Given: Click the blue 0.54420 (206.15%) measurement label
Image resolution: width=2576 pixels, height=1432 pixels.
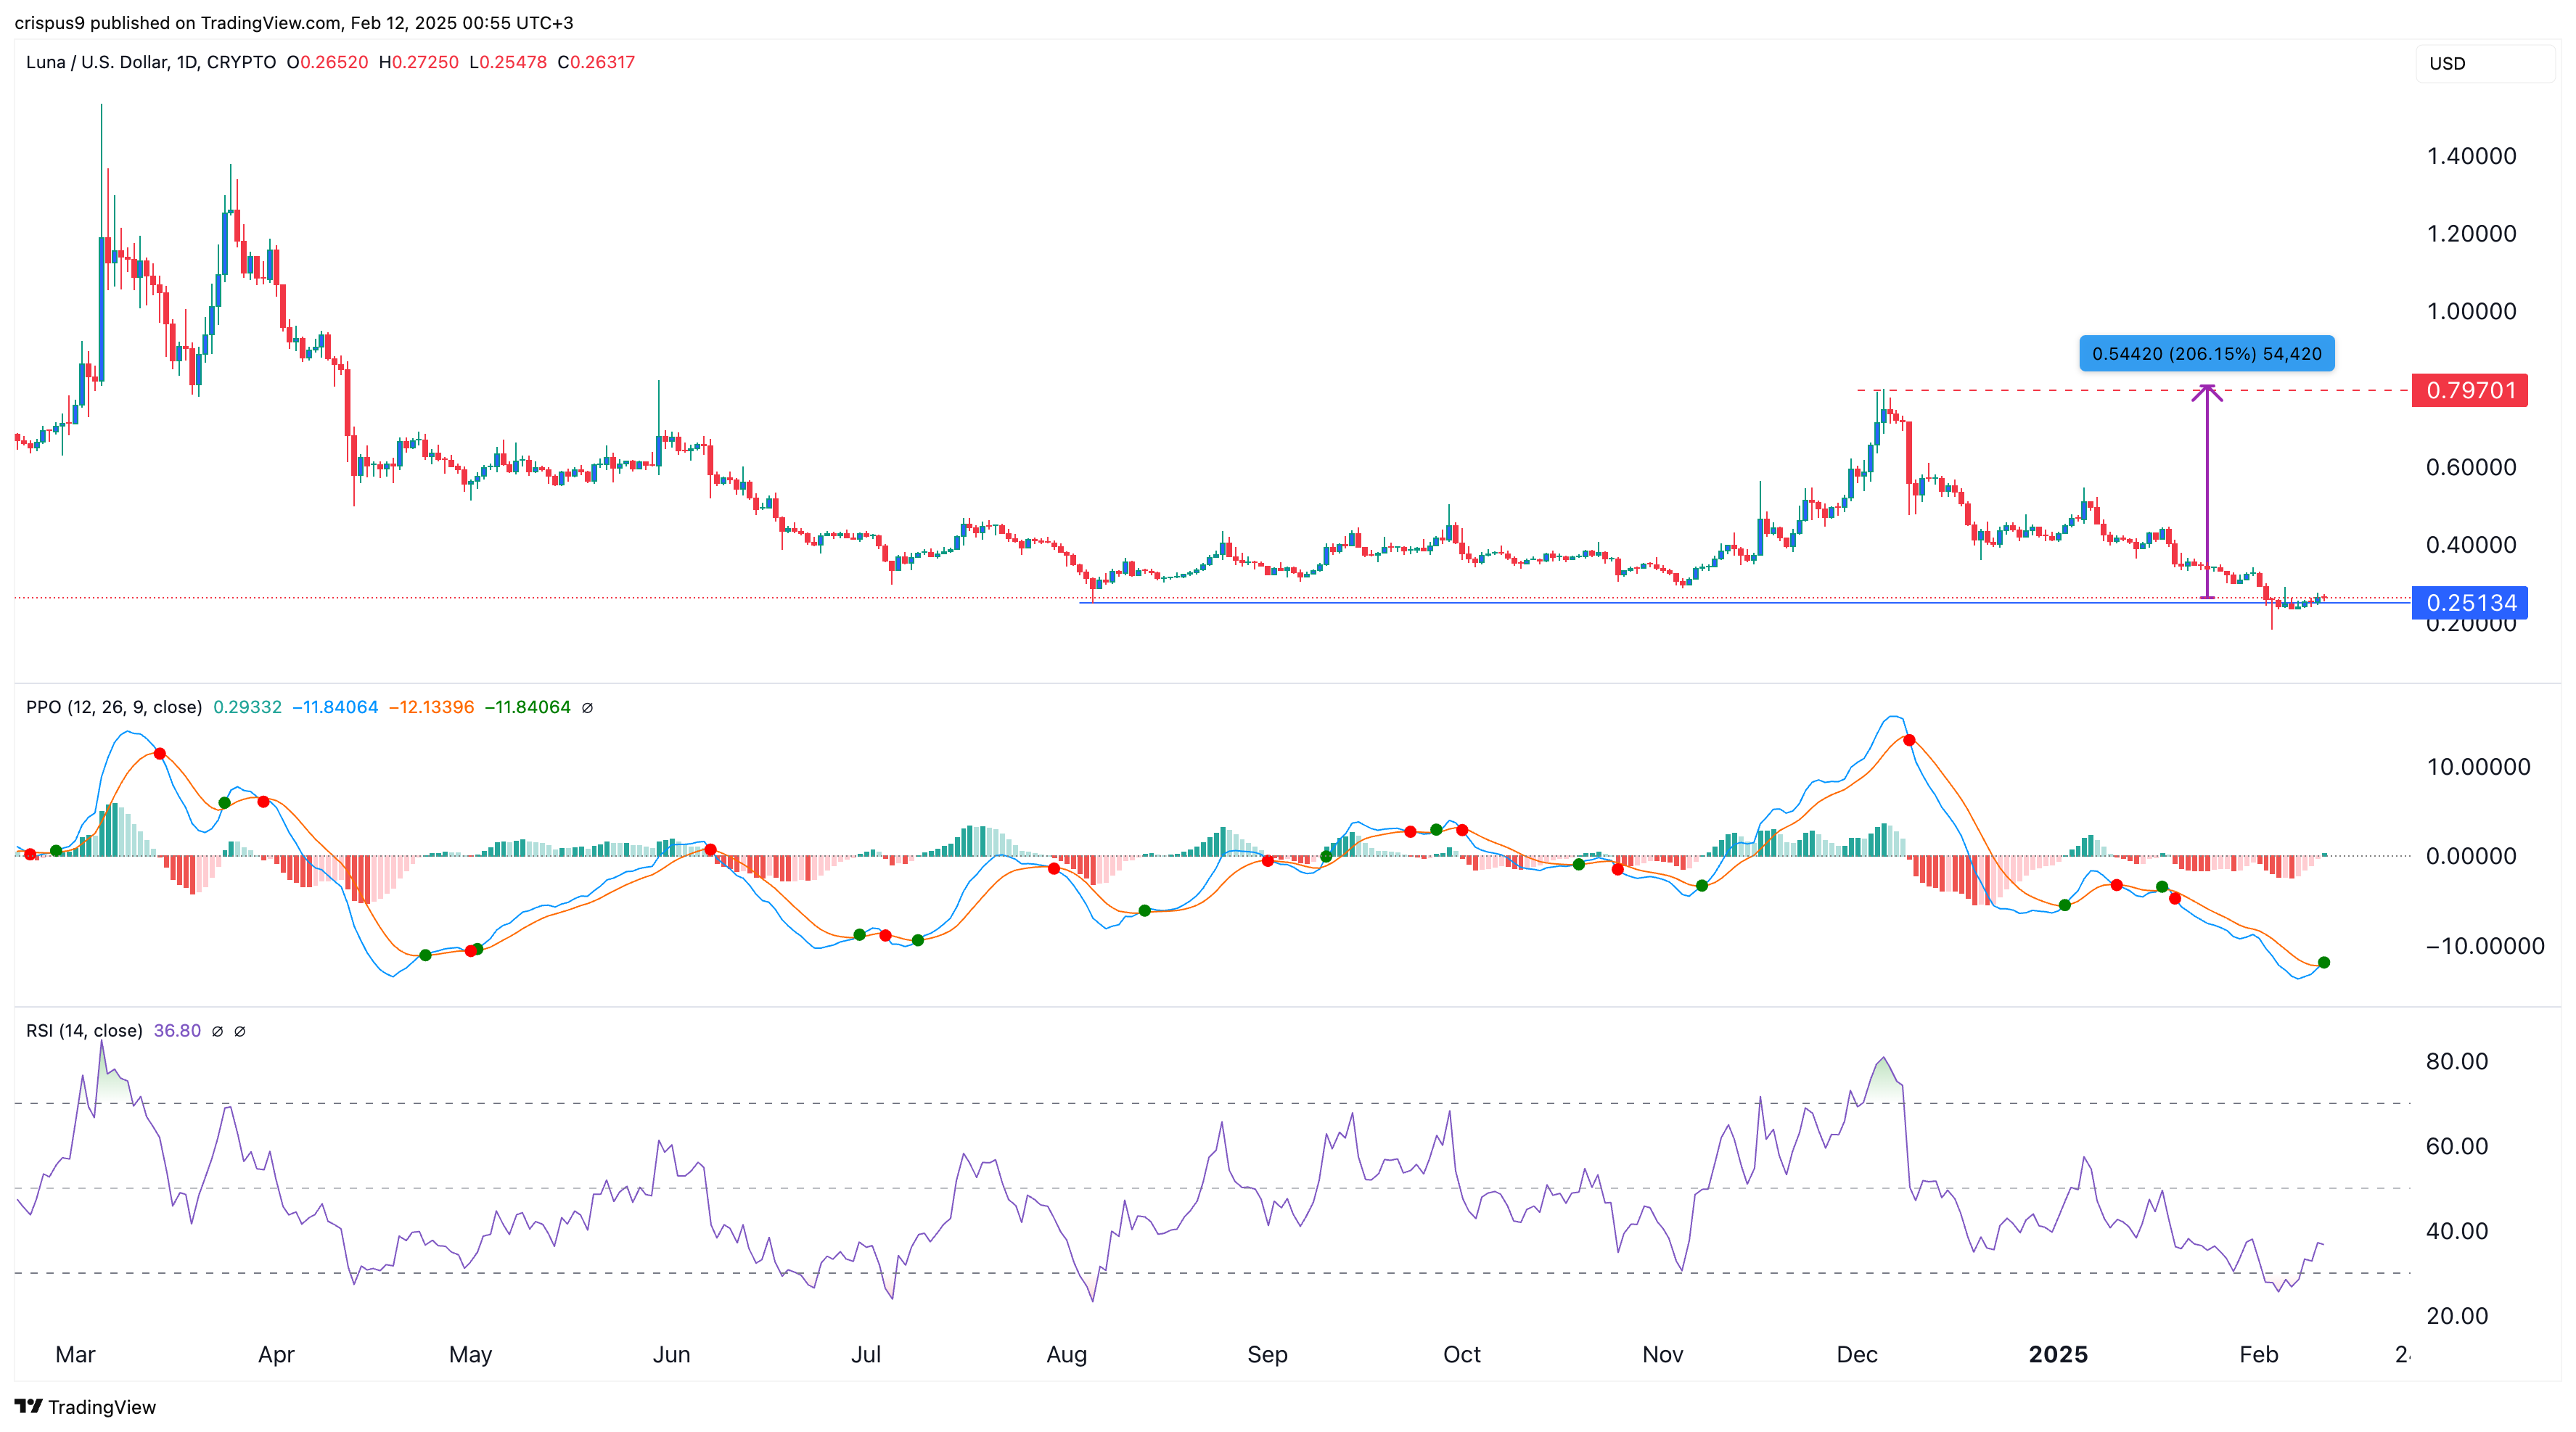Looking at the screenshot, I should coord(2207,354).
